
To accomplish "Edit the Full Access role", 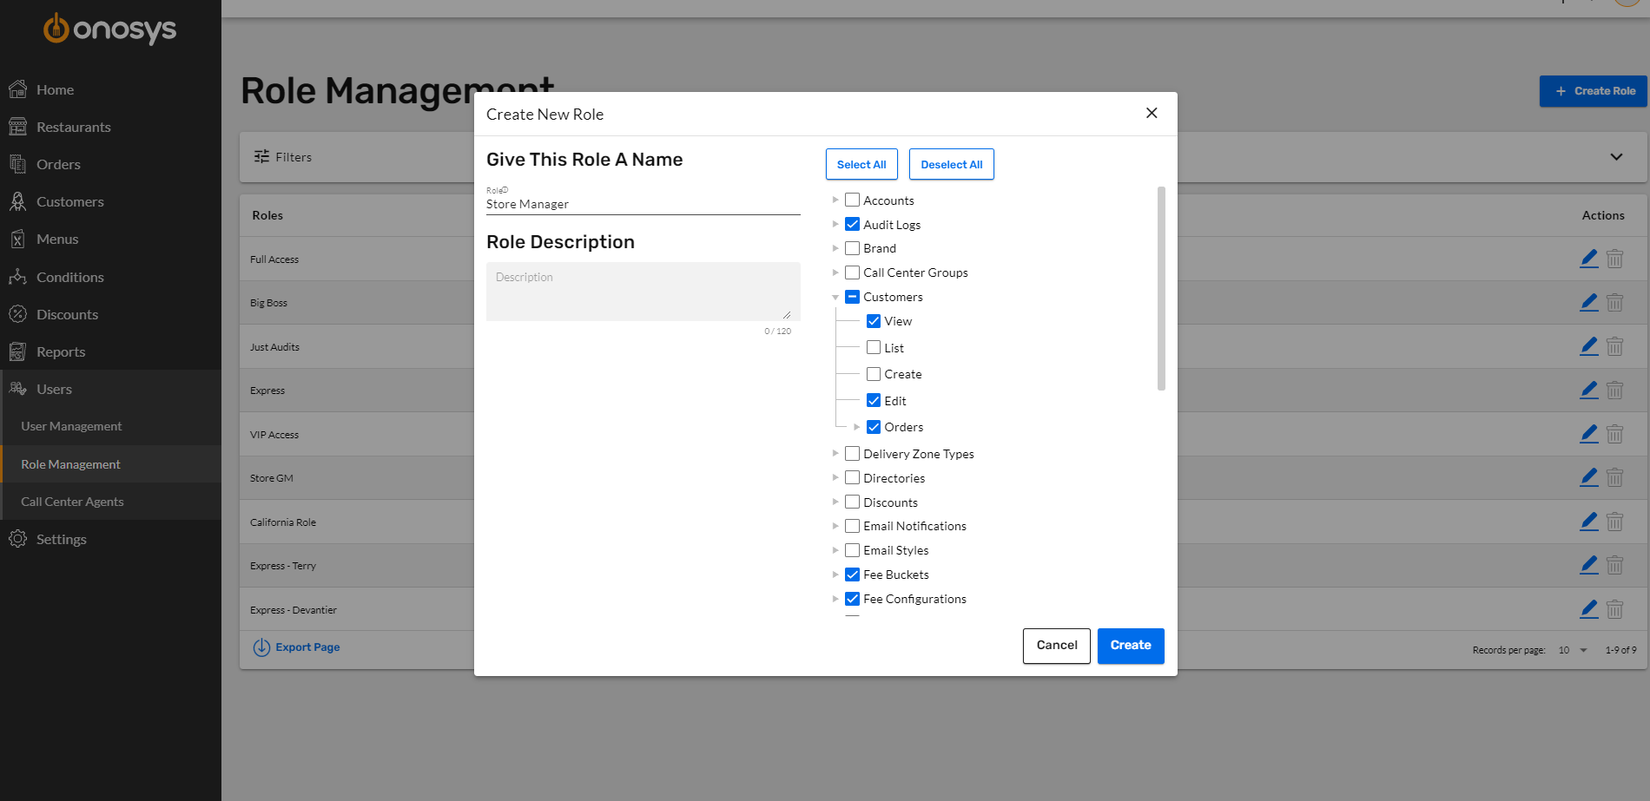I will click(x=1589, y=258).
